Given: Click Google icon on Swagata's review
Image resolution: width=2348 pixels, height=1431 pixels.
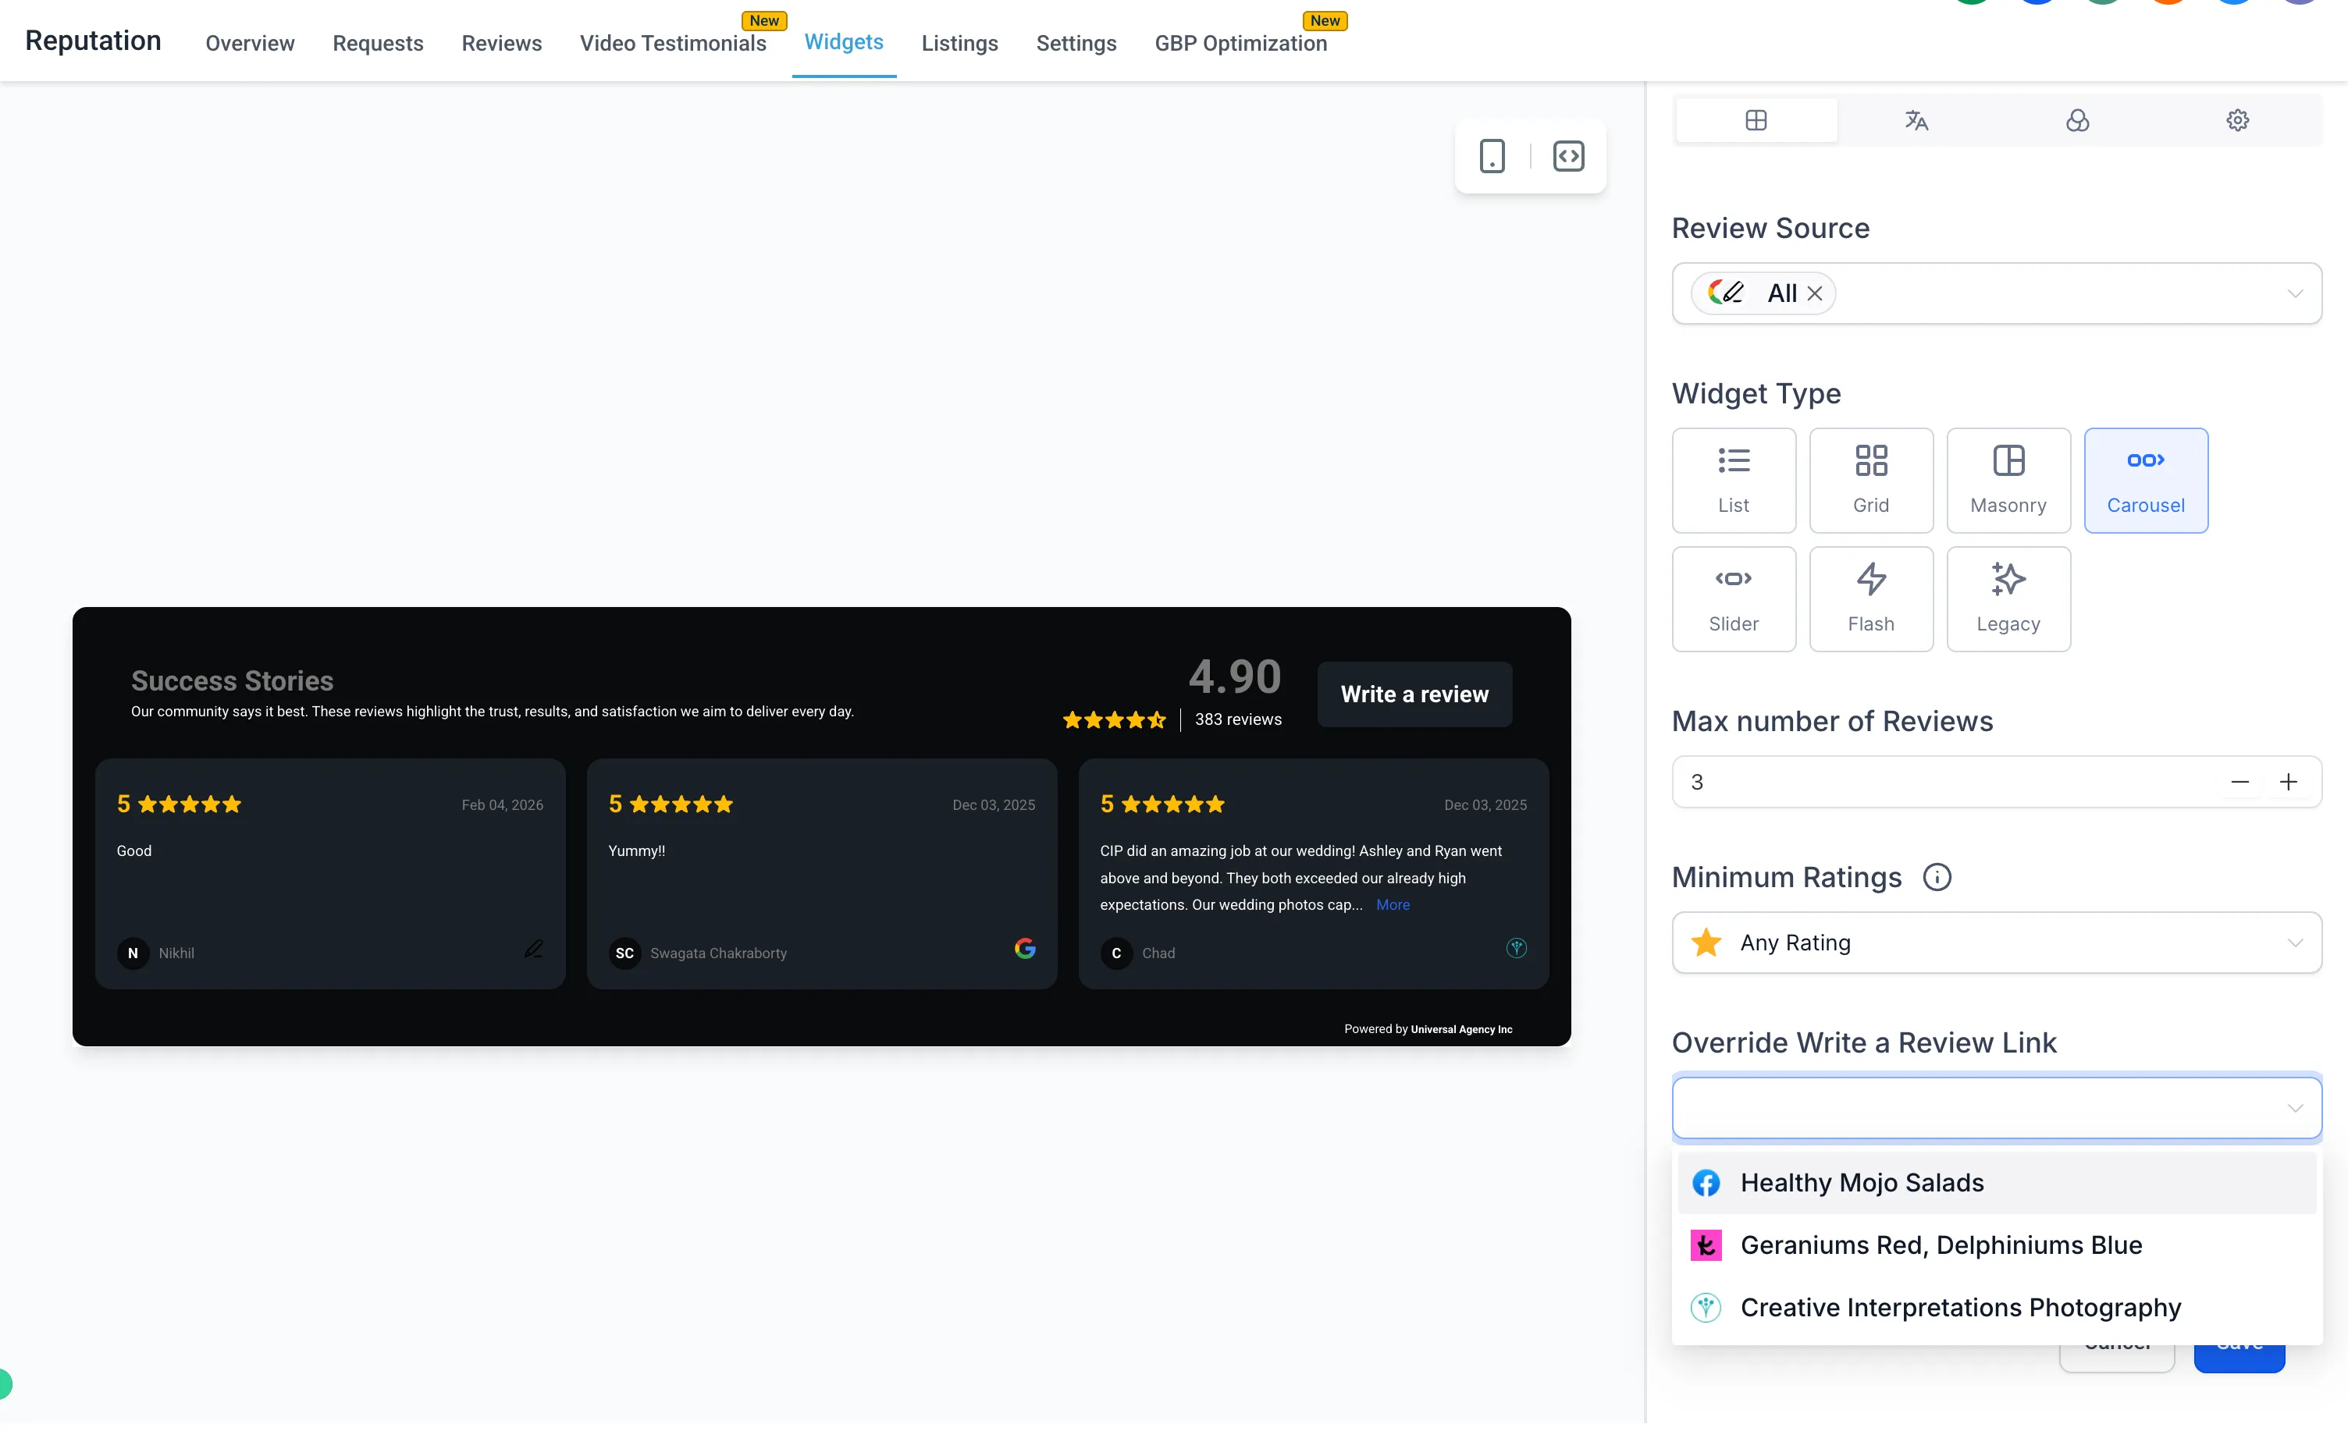Looking at the screenshot, I should [1024, 949].
